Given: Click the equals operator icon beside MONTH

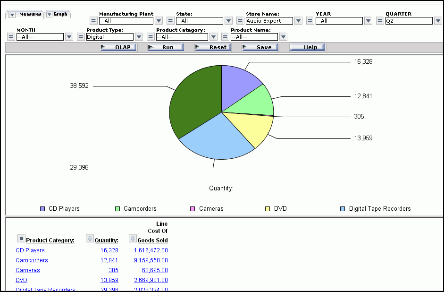Looking at the screenshot, I should (x=10, y=37).
